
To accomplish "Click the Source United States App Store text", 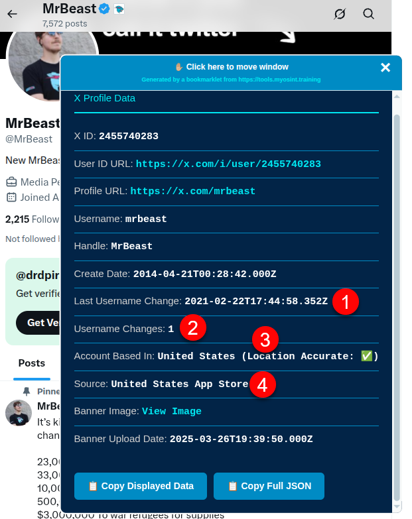I will tap(180, 384).
